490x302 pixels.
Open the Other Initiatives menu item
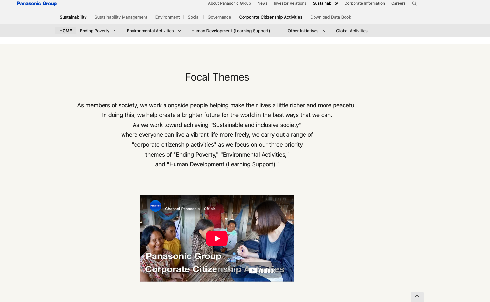click(303, 31)
